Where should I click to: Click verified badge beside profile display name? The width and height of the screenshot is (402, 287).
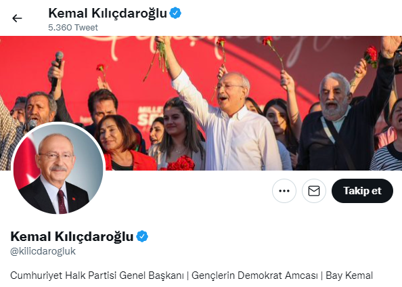[x=142, y=236]
